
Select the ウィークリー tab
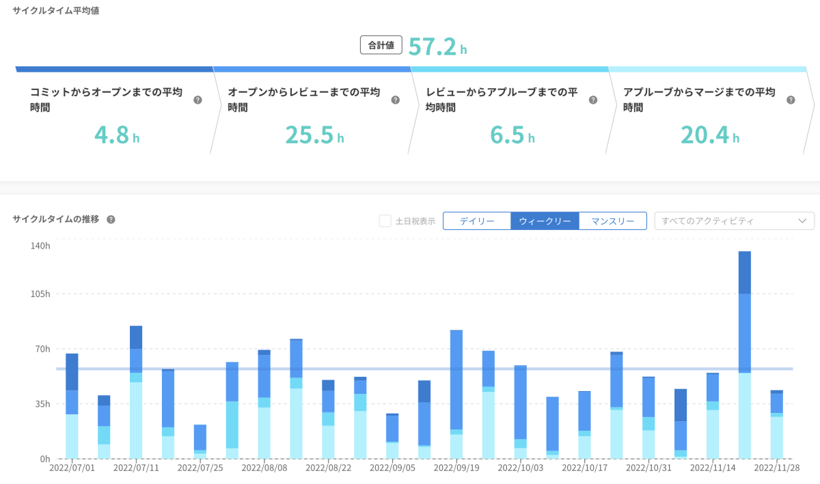coord(545,221)
